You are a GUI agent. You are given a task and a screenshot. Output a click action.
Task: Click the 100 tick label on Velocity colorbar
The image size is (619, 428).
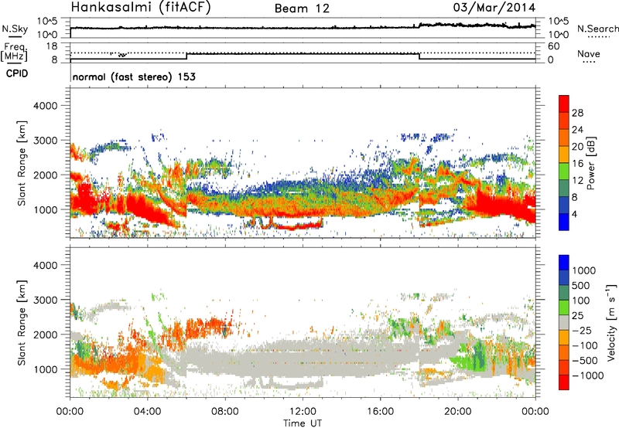tap(581, 301)
